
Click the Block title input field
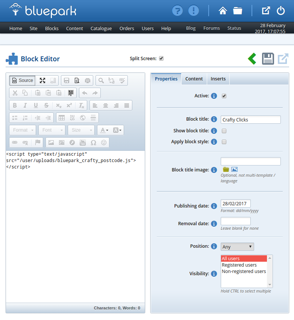pyautogui.click(x=250, y=120)
